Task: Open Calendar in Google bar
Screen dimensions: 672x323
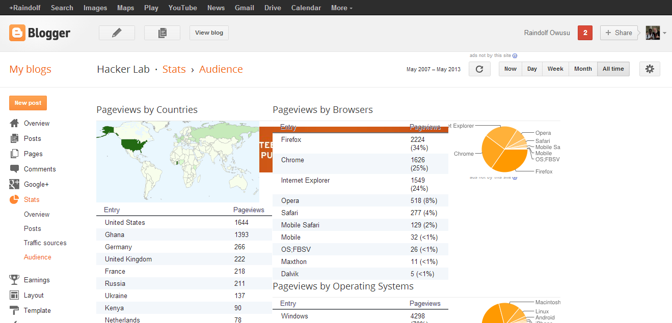Action: point(306,8)
